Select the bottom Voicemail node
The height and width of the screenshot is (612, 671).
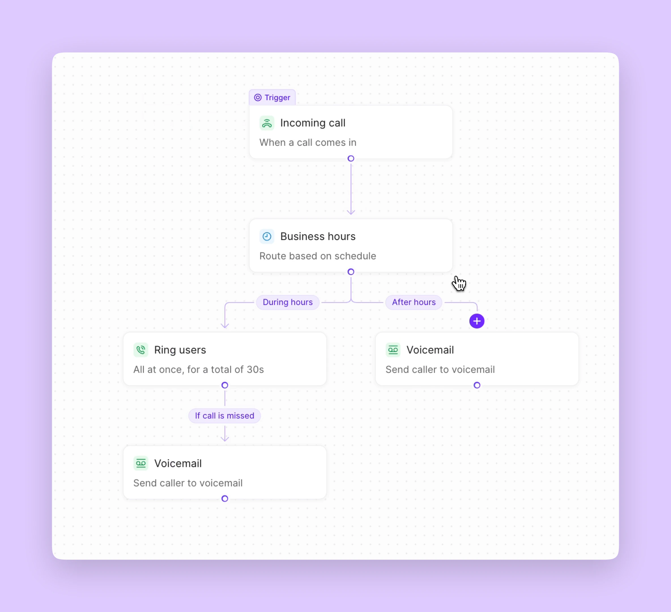click(x=225, y=473)
